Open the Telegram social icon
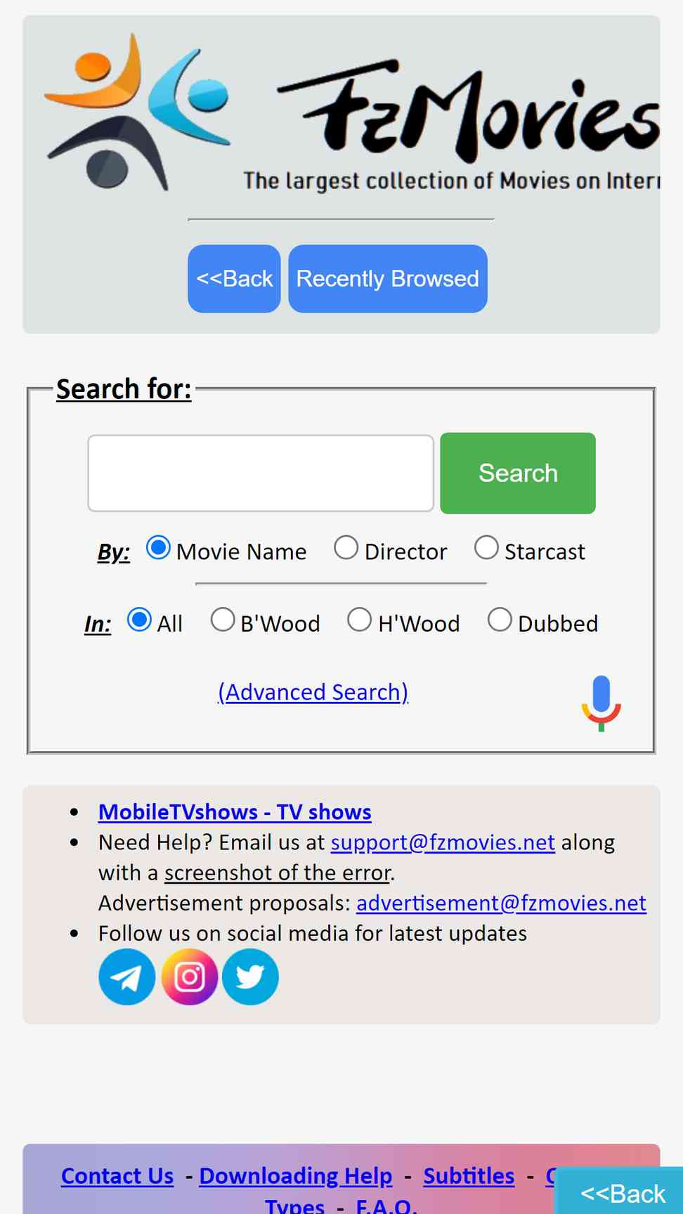 (127, 977)
